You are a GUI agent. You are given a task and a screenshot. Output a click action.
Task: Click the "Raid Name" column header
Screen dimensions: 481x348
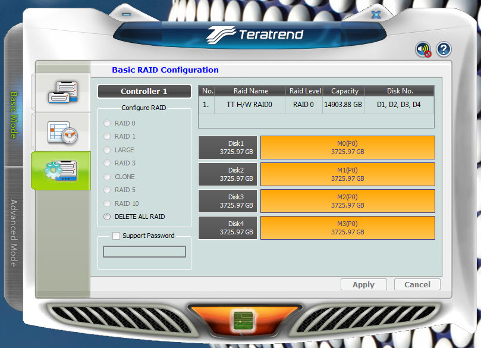(251, 91)
